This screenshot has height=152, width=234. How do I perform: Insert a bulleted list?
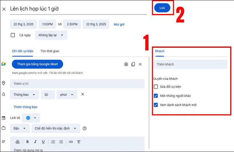61,142
